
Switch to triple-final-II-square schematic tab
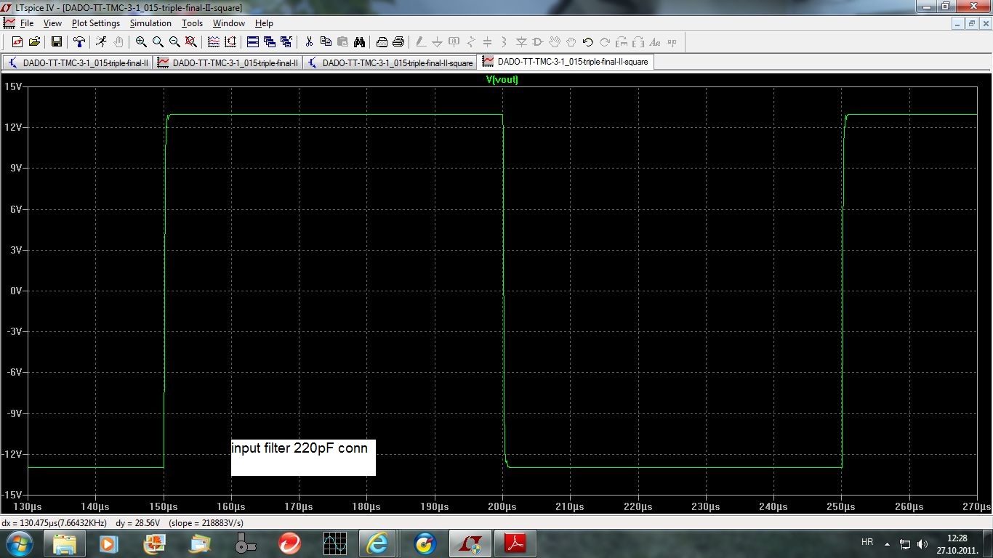click(x=390, y=63)
